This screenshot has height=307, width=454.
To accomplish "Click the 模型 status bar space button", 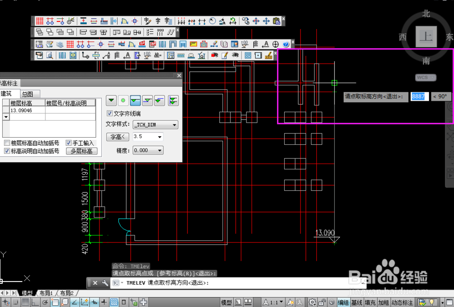I will coord(226,302).
